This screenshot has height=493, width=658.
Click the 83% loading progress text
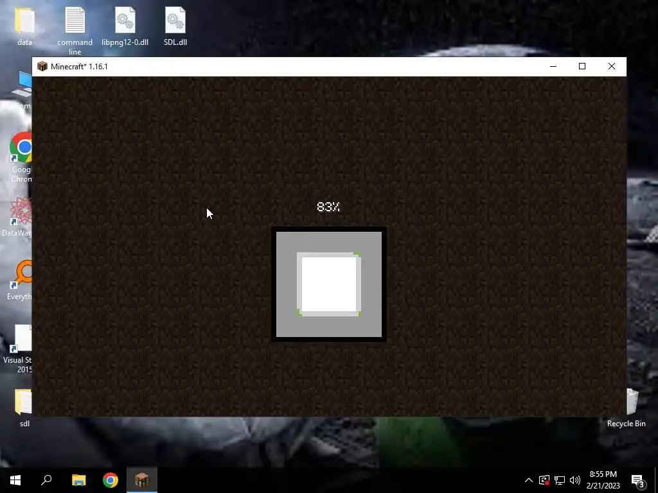pos(328,207)
